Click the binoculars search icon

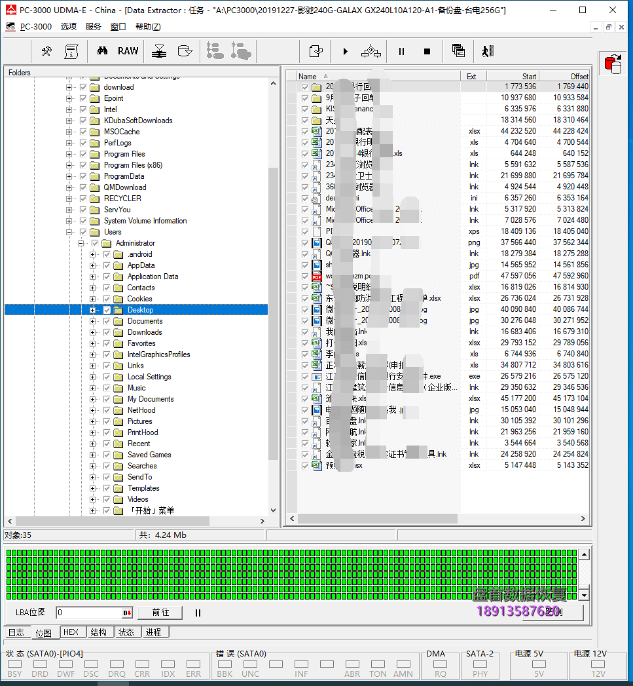coord(102,50)
